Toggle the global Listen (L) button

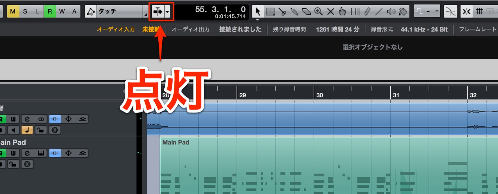pyautogui.click(x=37, y=11)
